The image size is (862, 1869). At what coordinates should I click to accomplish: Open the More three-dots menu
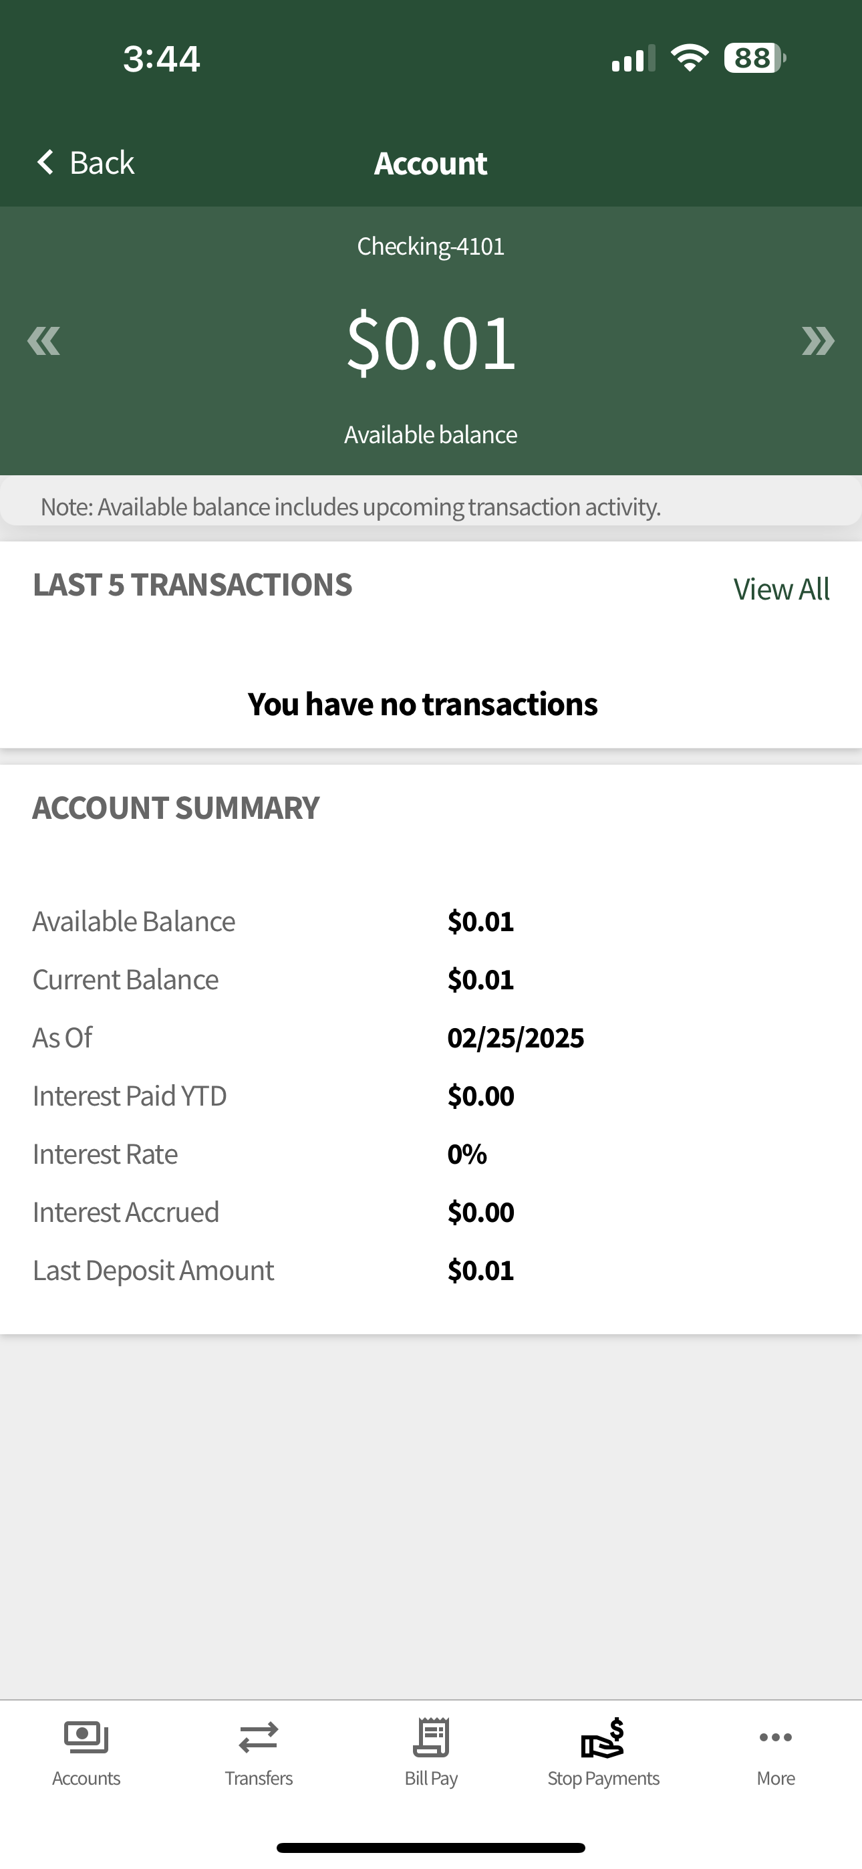776,1737
